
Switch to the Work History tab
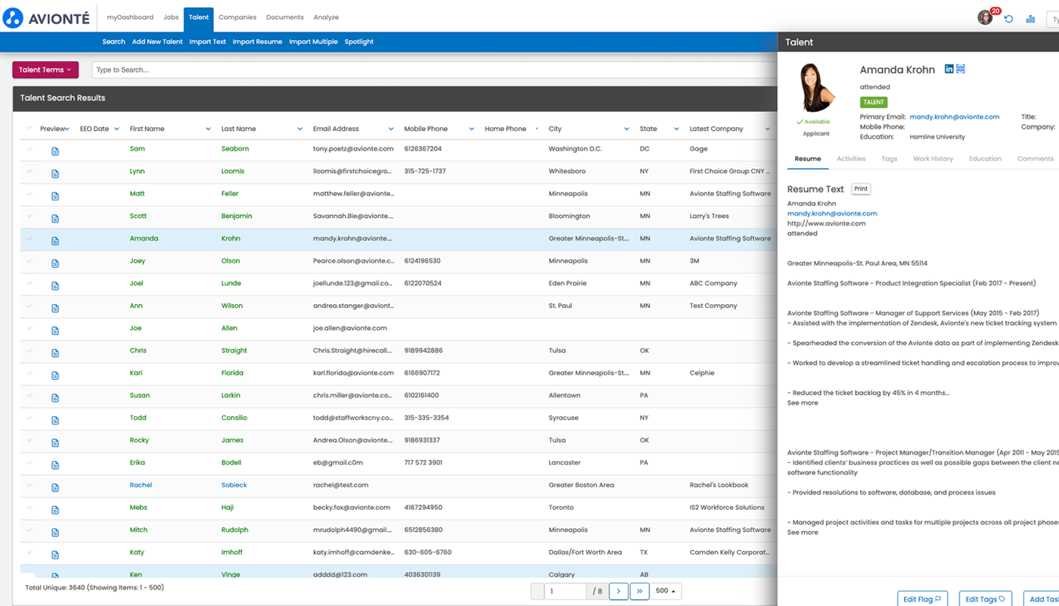click(x=933, y=159)
